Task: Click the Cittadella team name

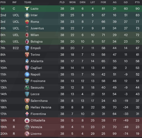Action: 38,121
